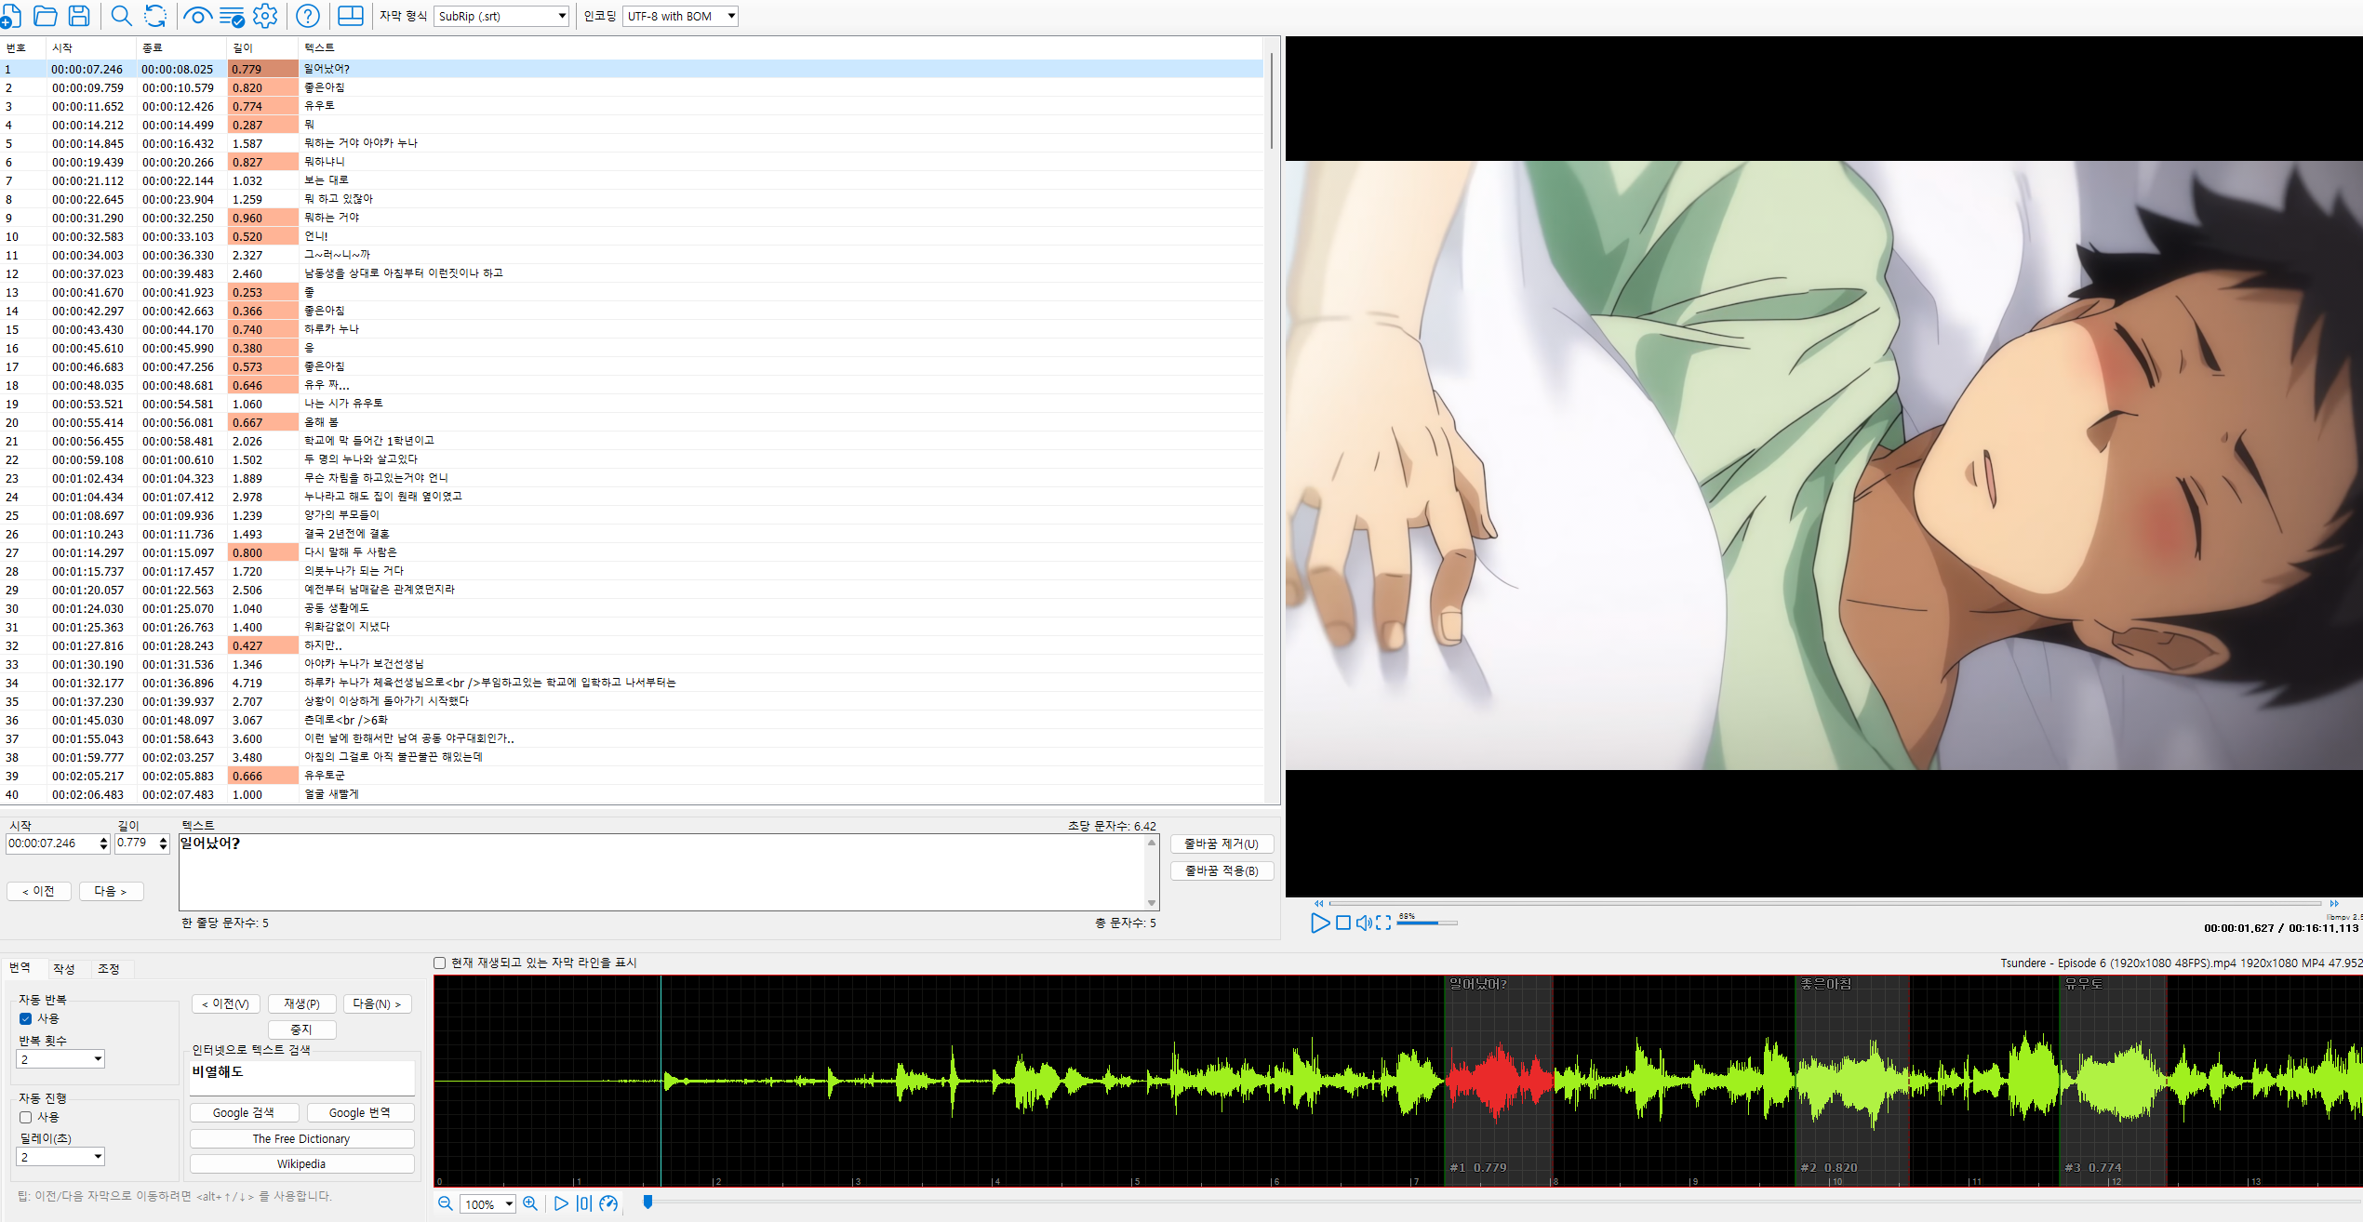Viewport: 2363px width, 1222px height.
Task: Open Visual Sync with the eye icon
Action: click(x=197, y=16)
